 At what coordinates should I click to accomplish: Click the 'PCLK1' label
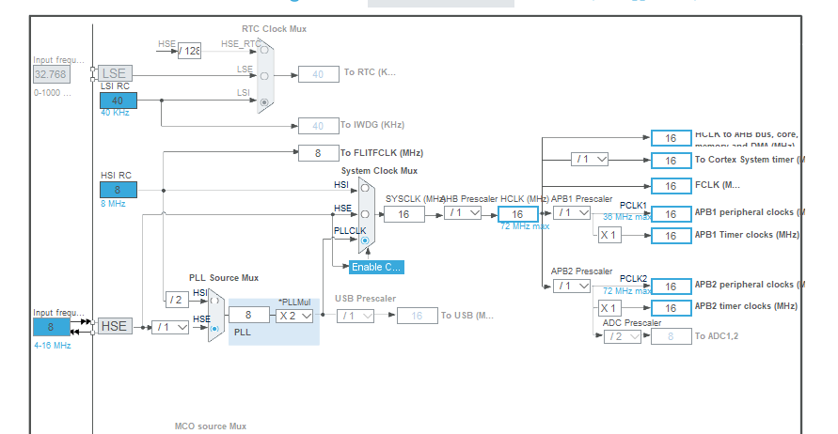tap(633, 206)
